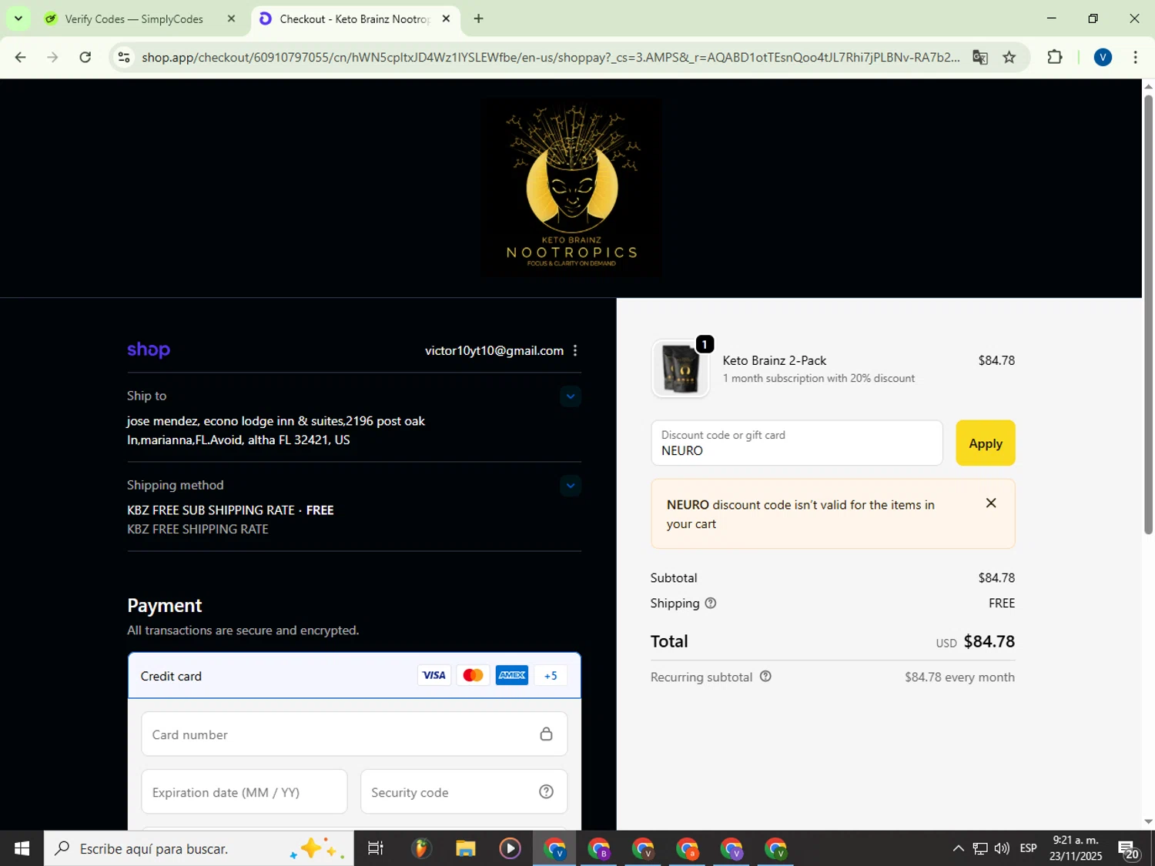Open Task View in taskbar

tap(376, 848)
